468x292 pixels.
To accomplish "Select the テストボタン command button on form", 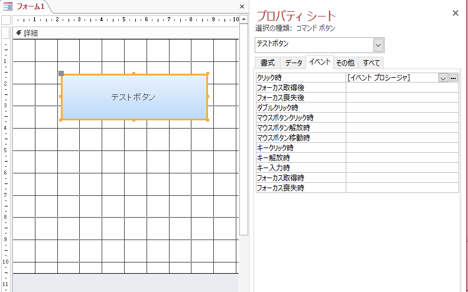I will pyautogui.click(x=134, y=97).
